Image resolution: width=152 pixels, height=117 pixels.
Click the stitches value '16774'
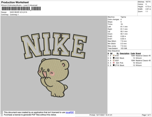(148, 2)
